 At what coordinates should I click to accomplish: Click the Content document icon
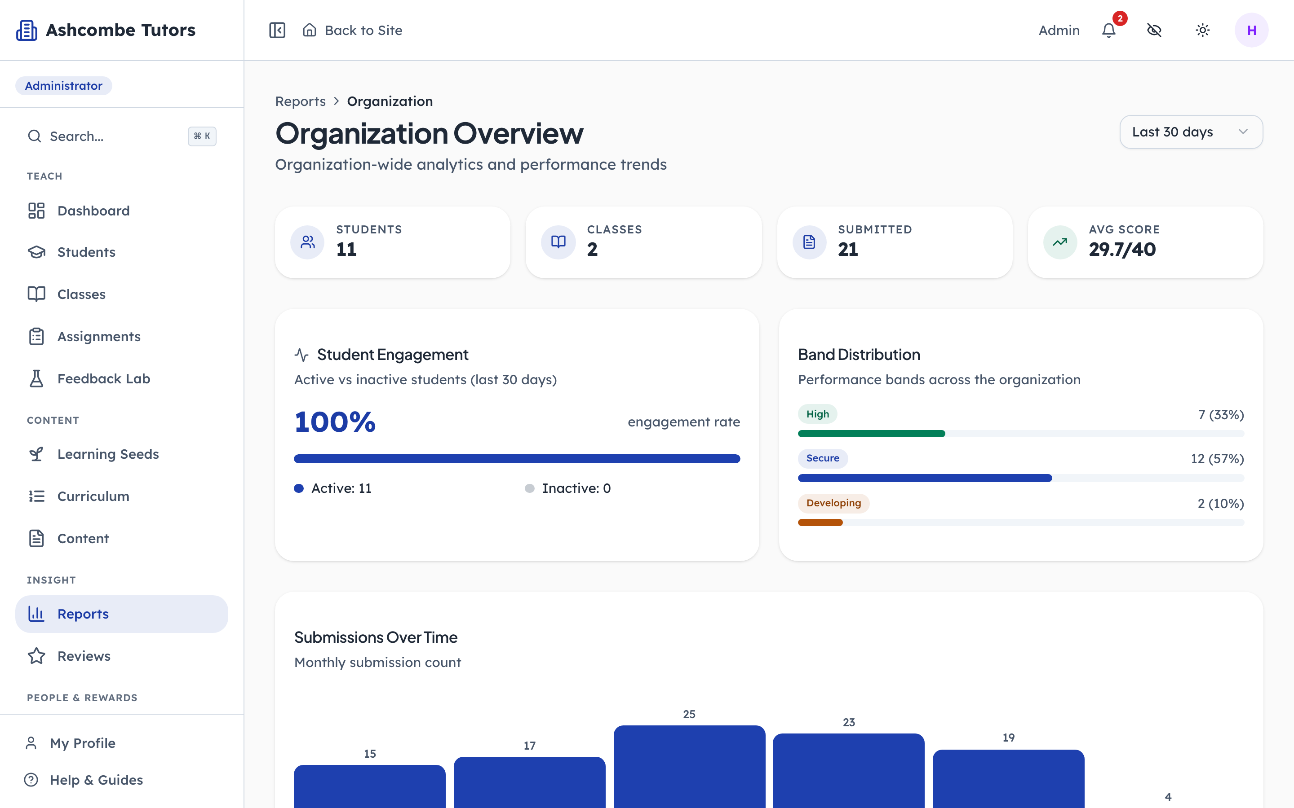click(36, 538)
